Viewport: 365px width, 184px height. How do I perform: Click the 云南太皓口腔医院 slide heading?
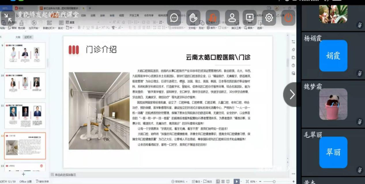point(218,57)
